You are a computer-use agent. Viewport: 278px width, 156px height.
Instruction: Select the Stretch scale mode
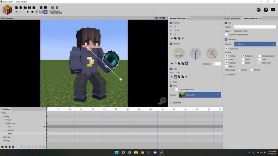click(252, 70)
